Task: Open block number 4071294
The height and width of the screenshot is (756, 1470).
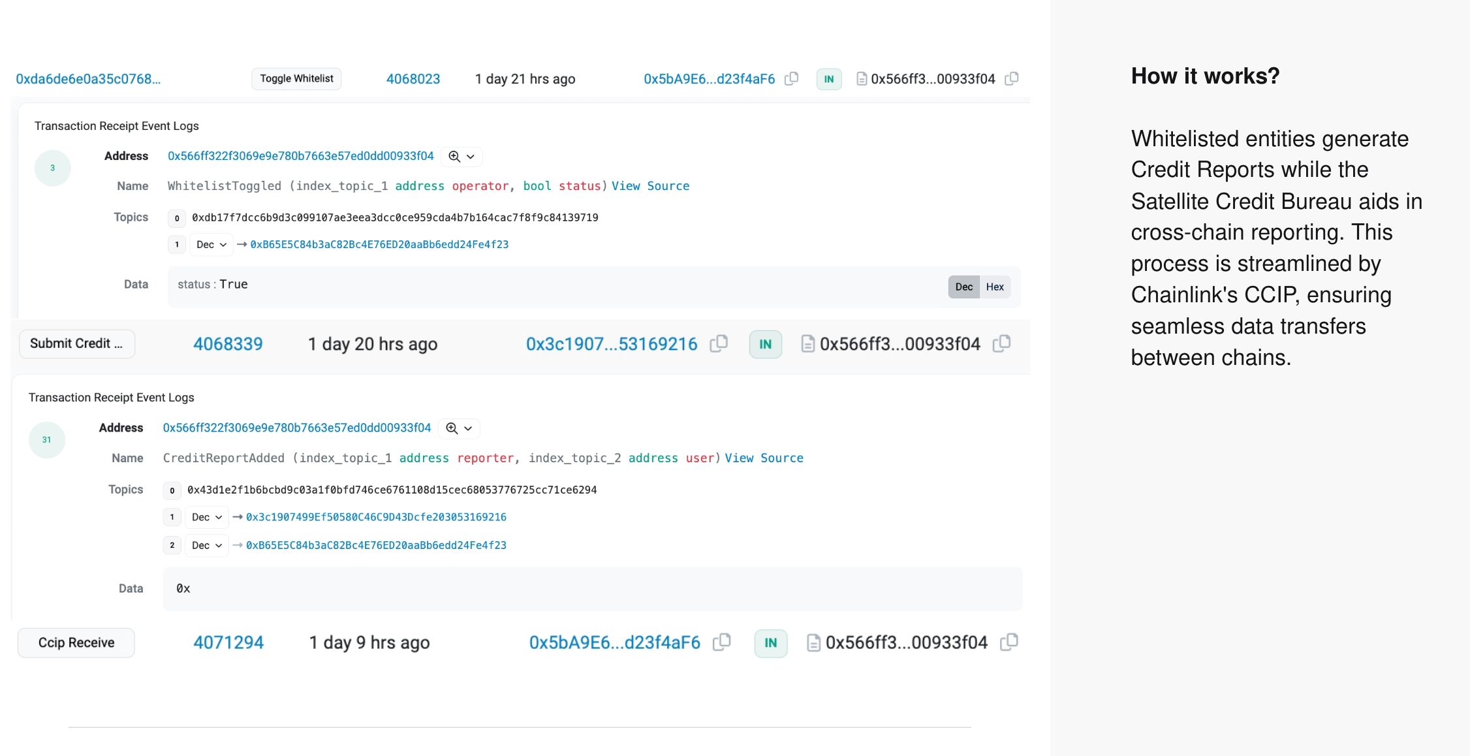Action: click(228, 643)
